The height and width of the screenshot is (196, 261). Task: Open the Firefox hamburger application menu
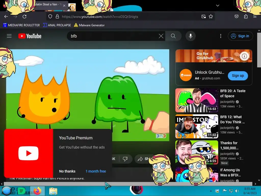tap(255, 16)
